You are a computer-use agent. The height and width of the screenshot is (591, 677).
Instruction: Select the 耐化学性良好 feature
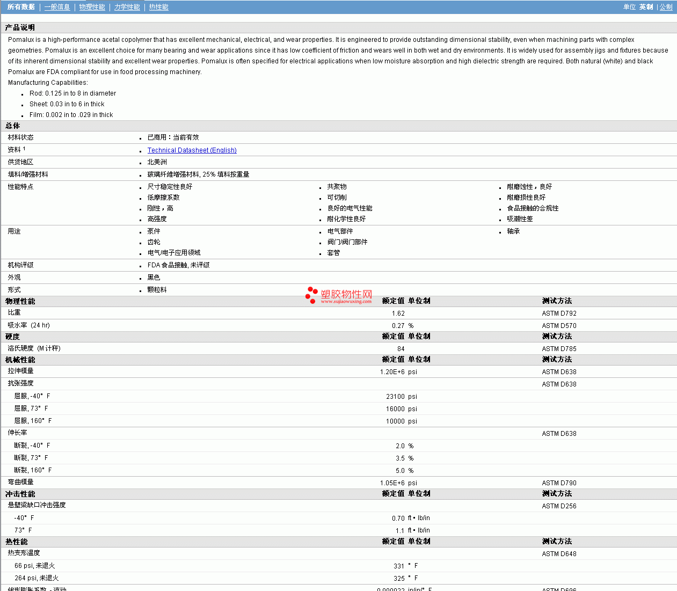(347, 219)
